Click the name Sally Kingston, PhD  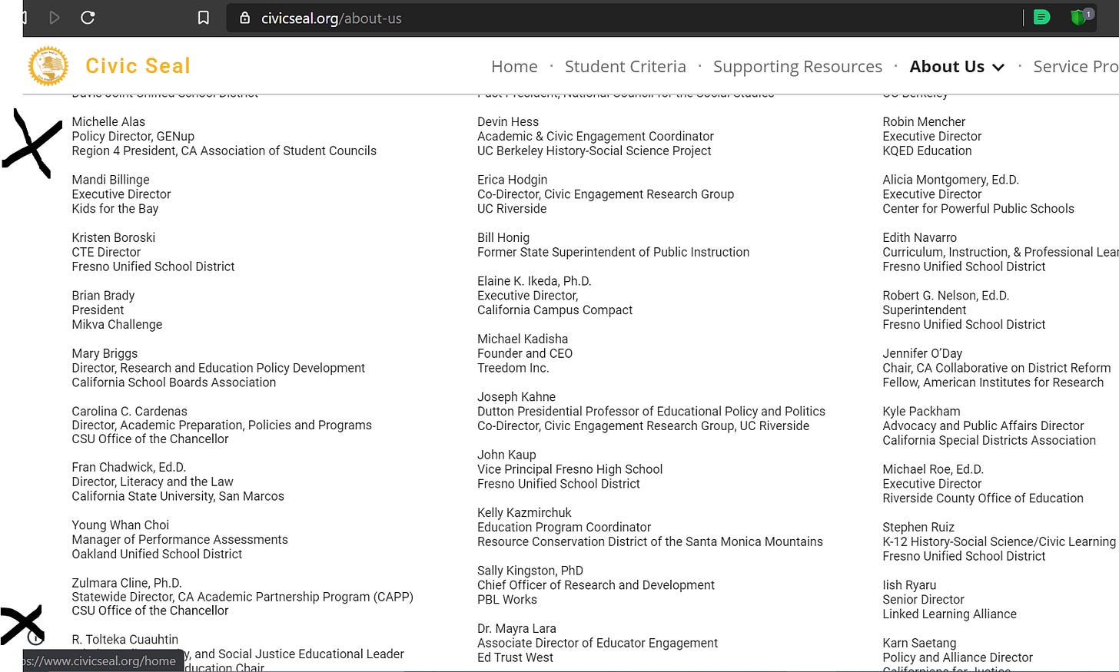pyautogui.click(x=530, y=571)
